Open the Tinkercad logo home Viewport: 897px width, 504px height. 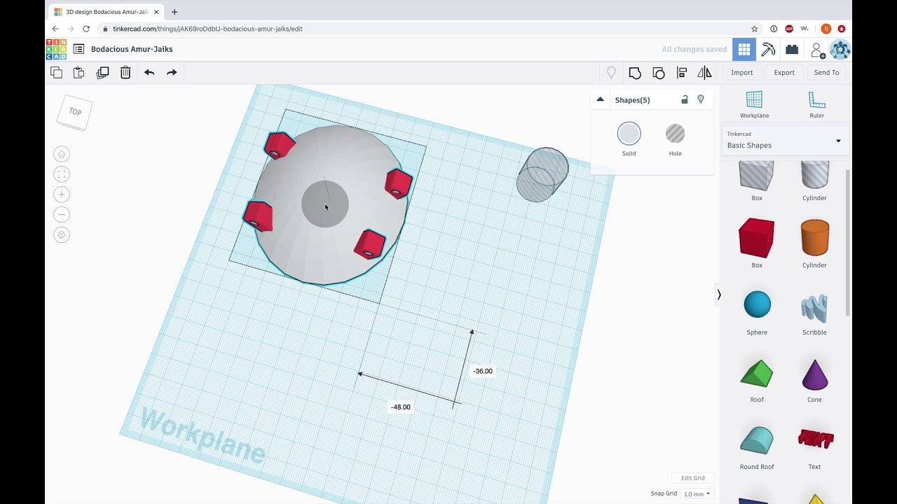[56, 49]
